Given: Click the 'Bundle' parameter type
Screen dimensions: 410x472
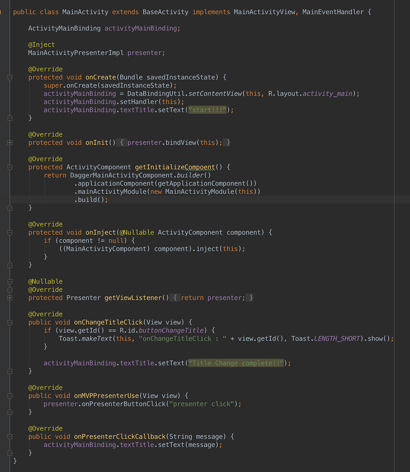Looking at the screenshot, I should [131, 77].
